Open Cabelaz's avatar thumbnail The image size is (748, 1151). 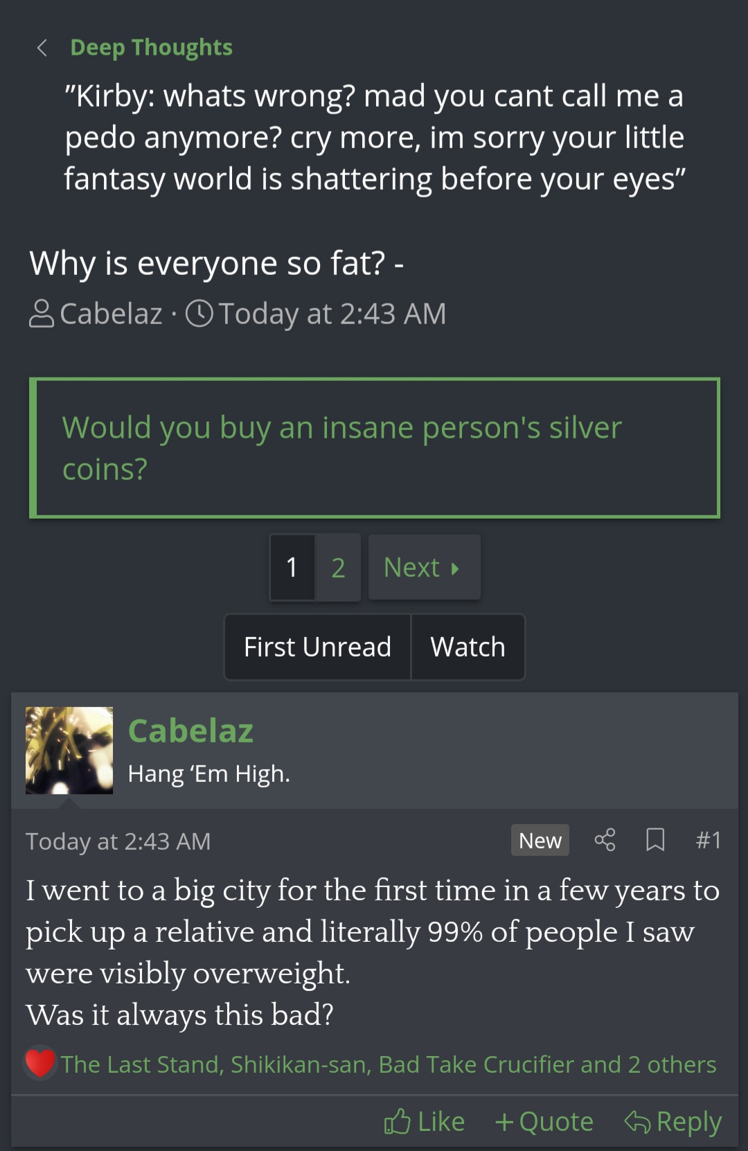(x=69, y=750)
